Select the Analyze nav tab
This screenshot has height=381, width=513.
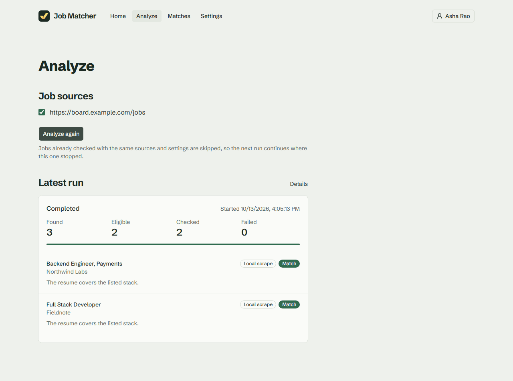pyautogui.click(x=147, y=16)
